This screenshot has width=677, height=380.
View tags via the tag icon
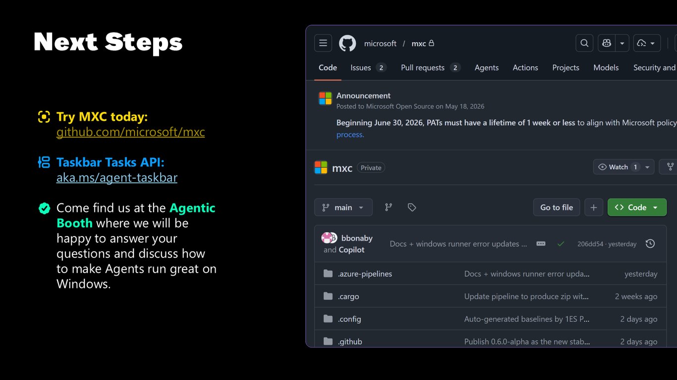412,207
